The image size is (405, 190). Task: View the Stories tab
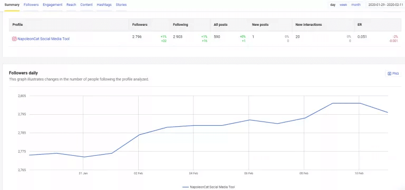(x=121, y=5)
